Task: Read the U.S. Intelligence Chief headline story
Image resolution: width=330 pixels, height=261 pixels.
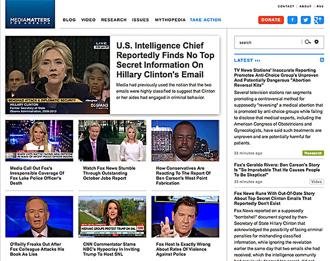Action: point(165,60)
